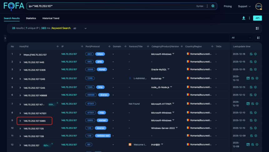Screen dimensions: 269x152
Task: Click the website preview icon in row 4
Action: point(248,78)
